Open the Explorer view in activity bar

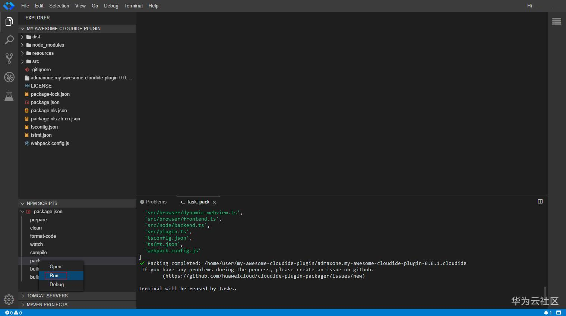pyautogui.click(x=9, y=22)
